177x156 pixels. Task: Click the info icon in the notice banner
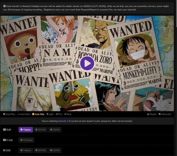tap(4, 6)
